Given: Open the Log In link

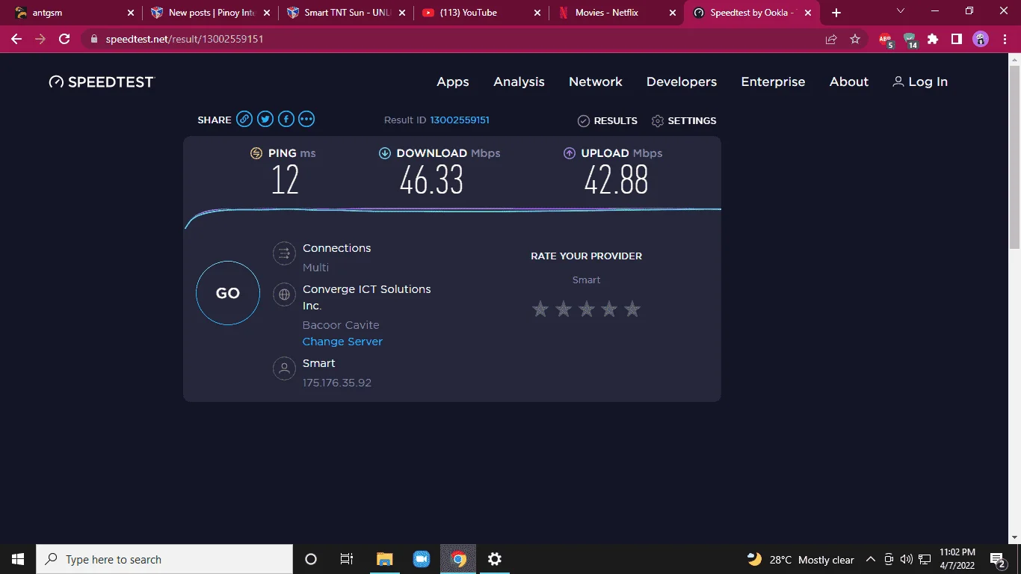Looking at the screenshot, I should click(x=920, y=82).
